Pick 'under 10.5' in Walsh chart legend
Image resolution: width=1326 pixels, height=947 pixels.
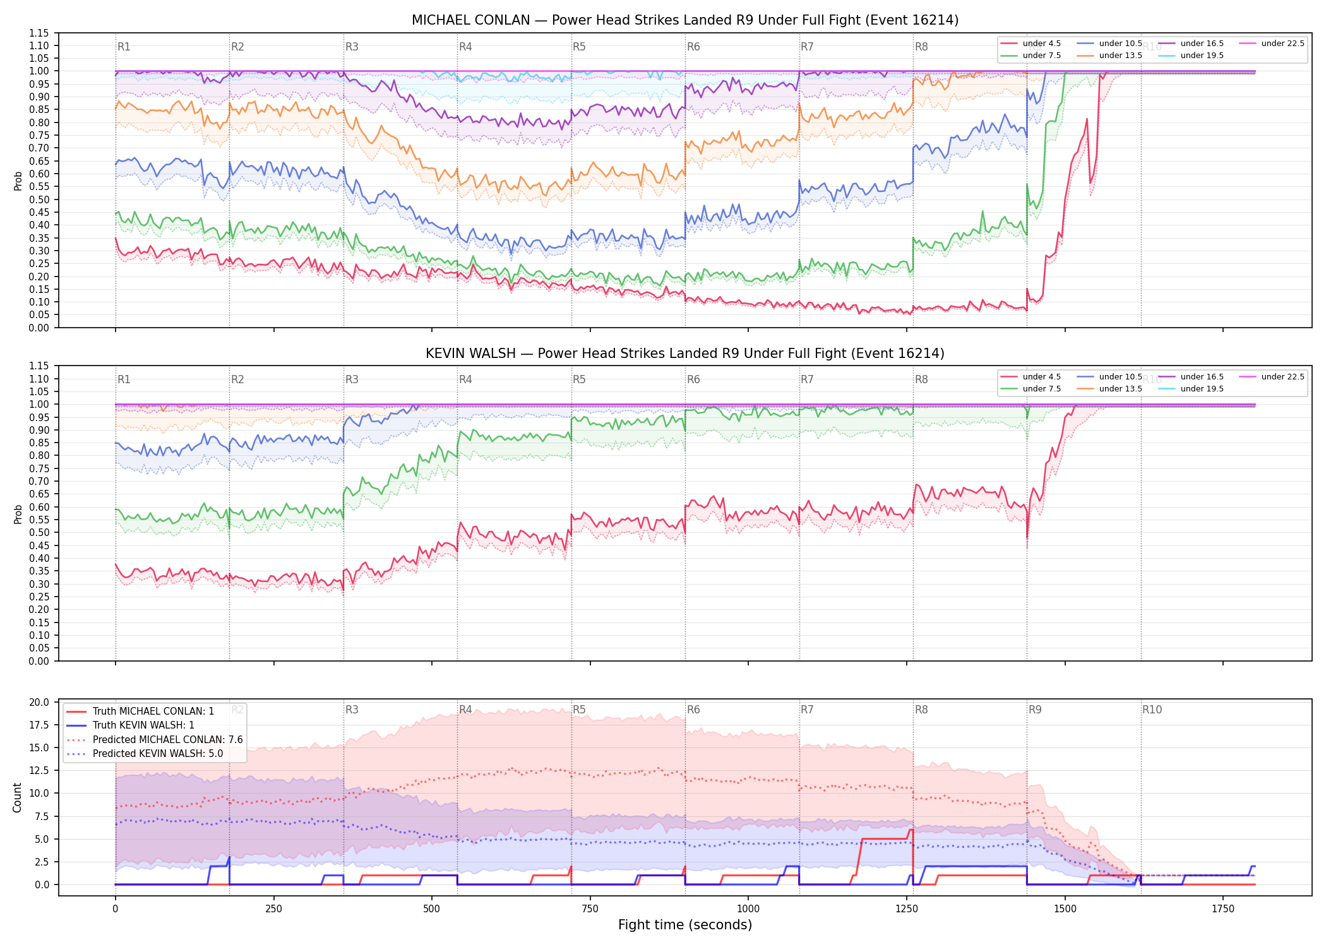click(x=1110, y=377)
